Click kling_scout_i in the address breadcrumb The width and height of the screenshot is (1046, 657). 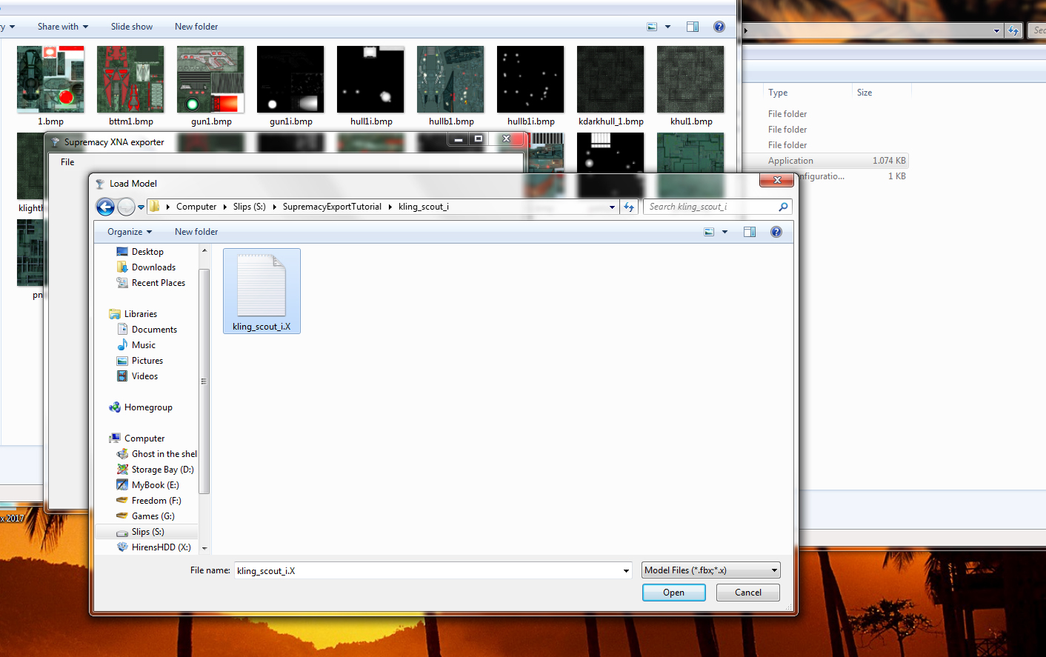click(x=424, y=207)
